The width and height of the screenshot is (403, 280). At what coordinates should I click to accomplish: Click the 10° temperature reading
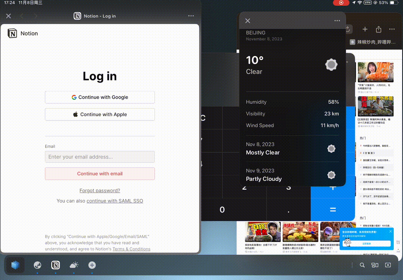click(x=255, y=60)
